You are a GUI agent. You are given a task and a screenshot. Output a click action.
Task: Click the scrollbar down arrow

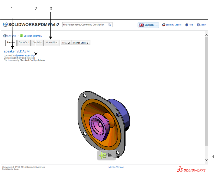(x=206, y=160)
